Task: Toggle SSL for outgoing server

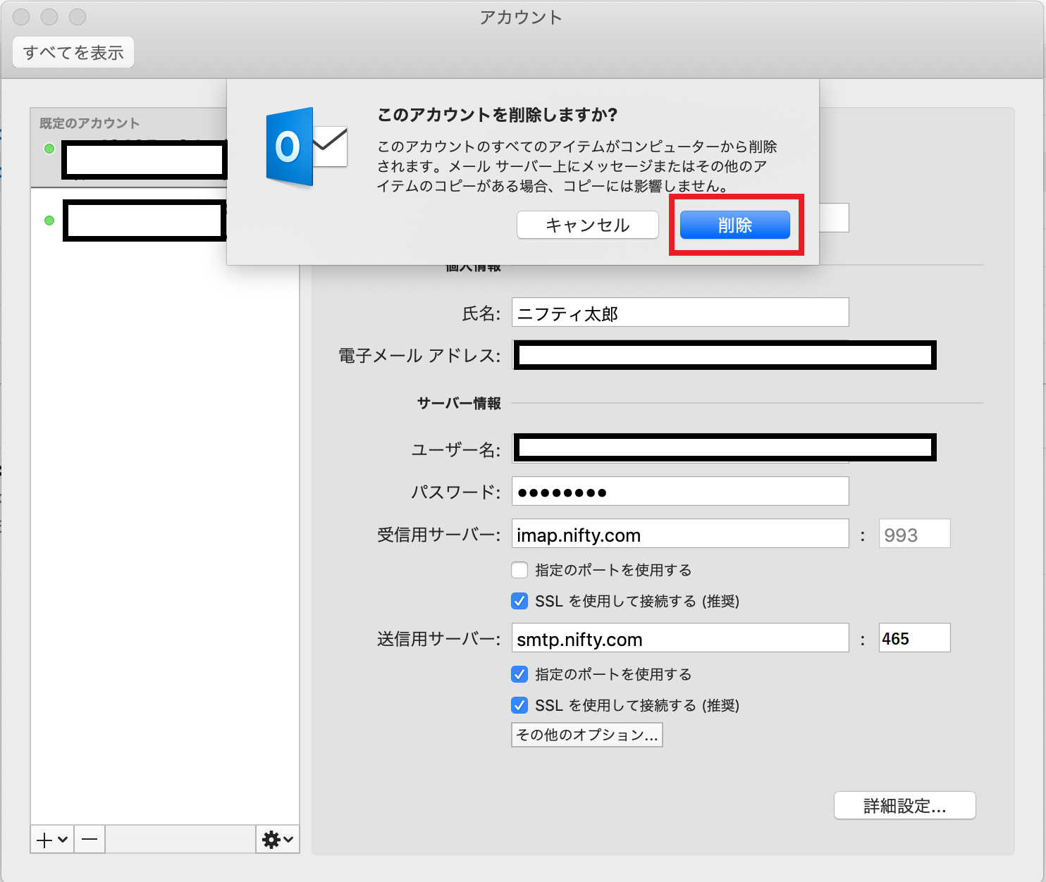Action: tap(519, 705)
